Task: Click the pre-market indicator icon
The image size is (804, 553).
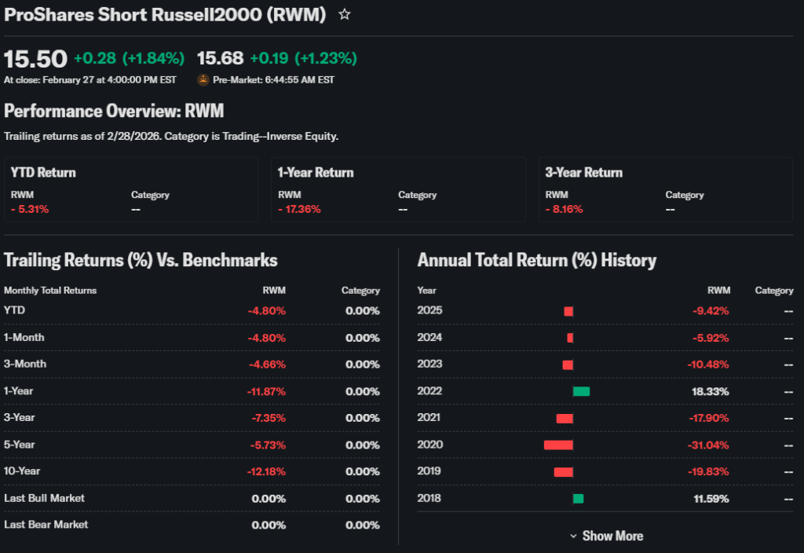Action: tap(203, 79)
